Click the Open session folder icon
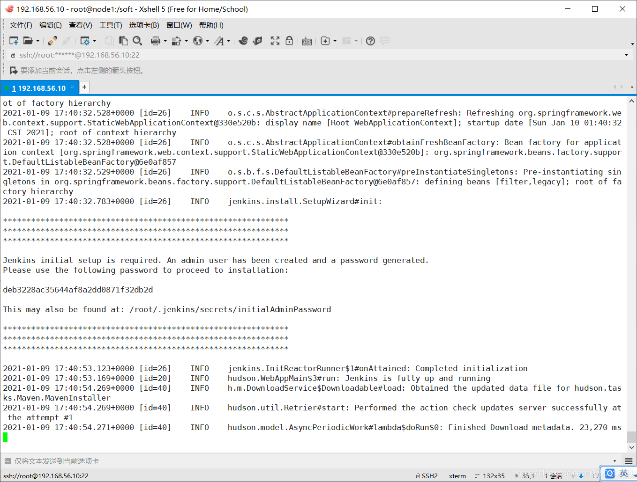Screen dimensions: 637x482 (x=28, y=41)
